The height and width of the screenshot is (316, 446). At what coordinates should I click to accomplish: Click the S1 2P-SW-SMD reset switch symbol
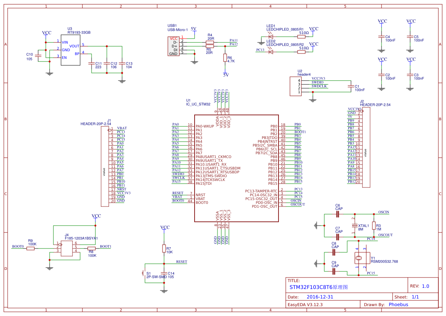pos(143,273)
